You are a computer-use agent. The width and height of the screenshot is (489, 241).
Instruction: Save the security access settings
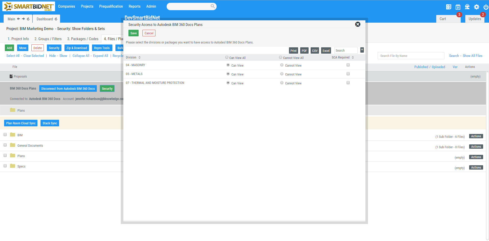[x=134, y=33]
